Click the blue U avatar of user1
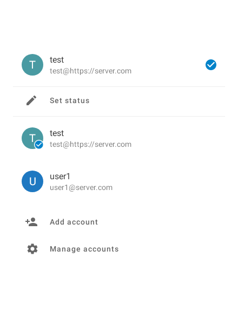This screenshot has width=238, height=312. click(x=32, y=181)
